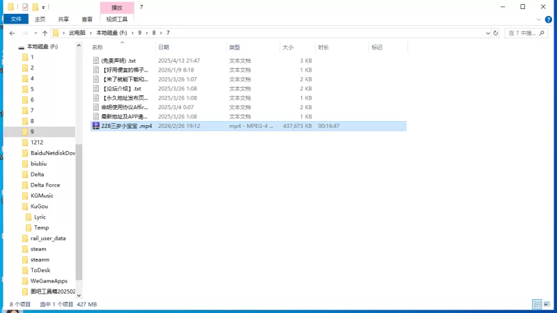Open folder 2 in navigation tree
Image resolution: width=557 pixels, height=313 pixels.
(32, 67)
